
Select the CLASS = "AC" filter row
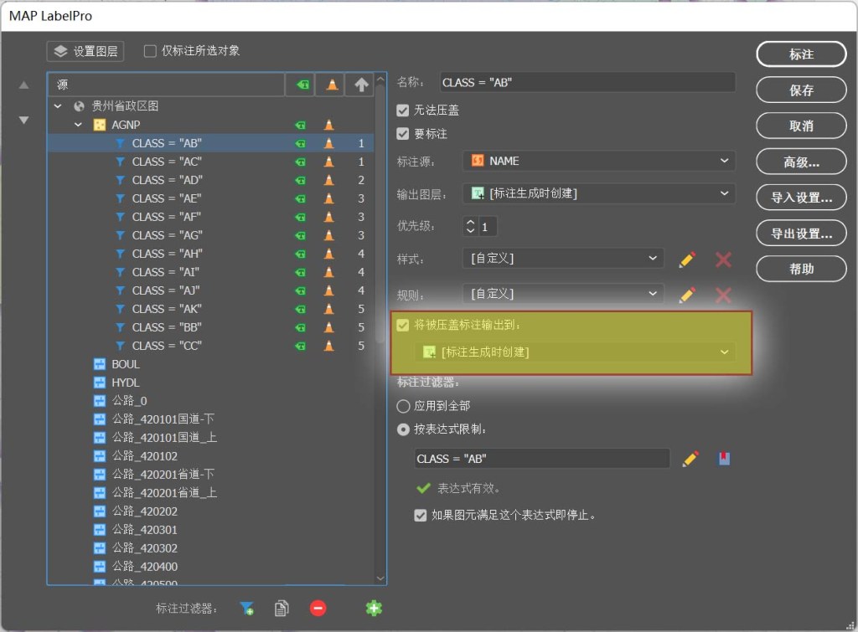pos(167,162)
